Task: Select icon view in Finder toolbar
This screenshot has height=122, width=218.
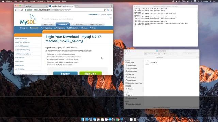Action: click(146, 54)
